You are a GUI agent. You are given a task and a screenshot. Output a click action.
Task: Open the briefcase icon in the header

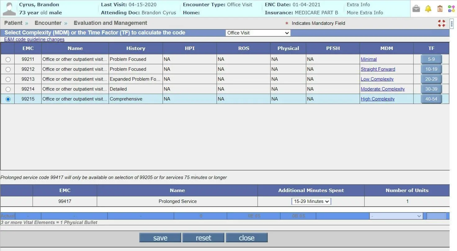[416, 8]
